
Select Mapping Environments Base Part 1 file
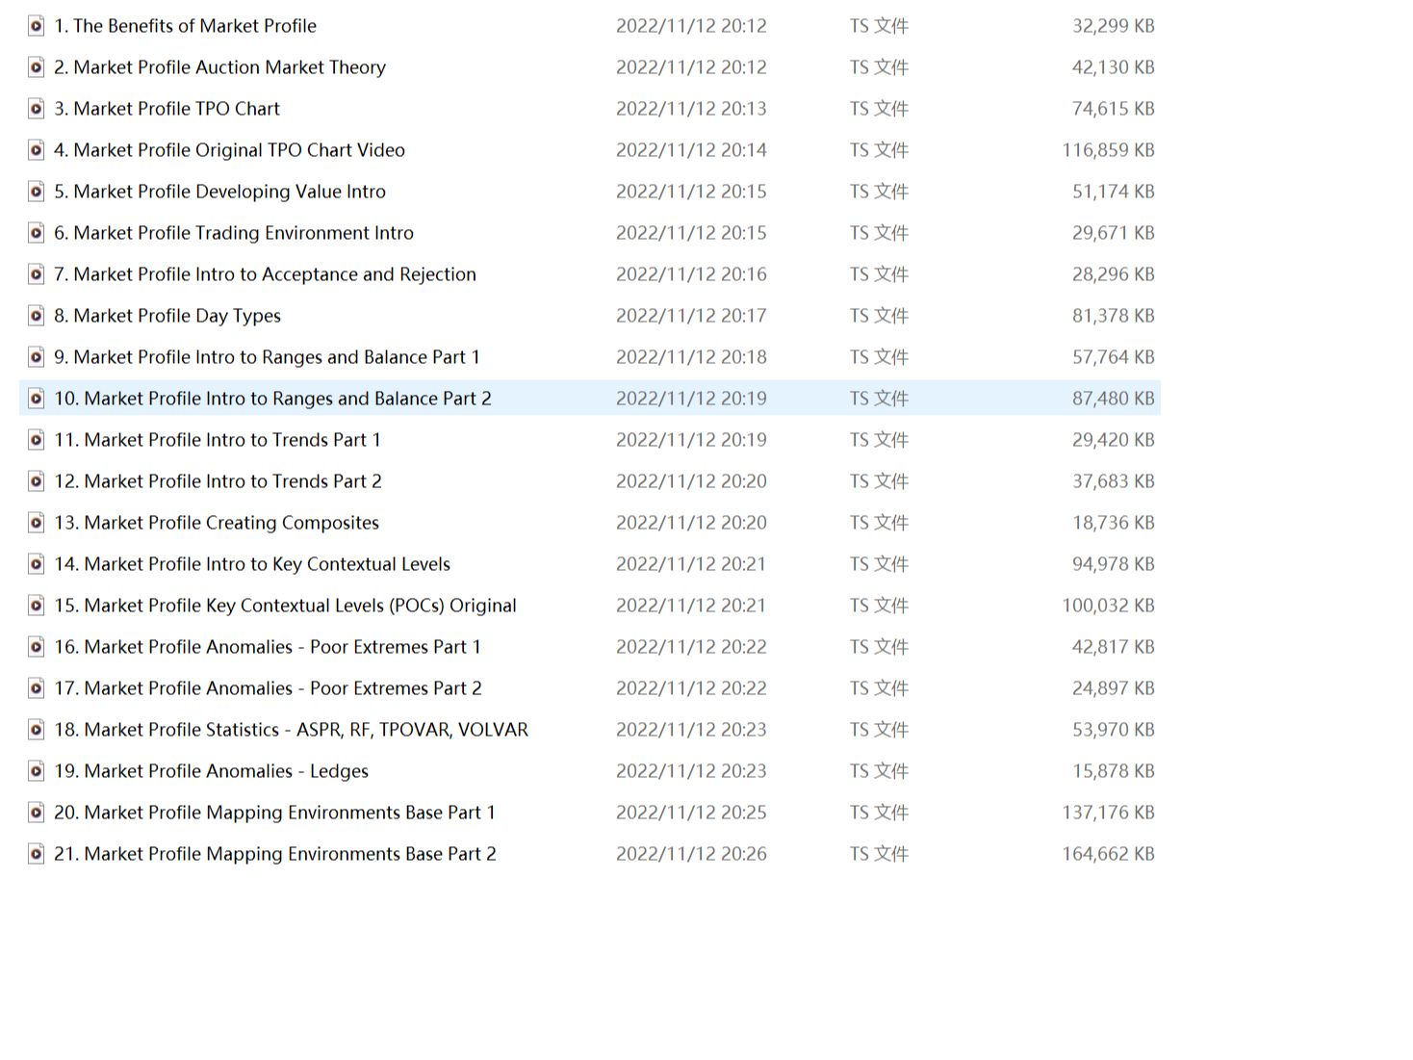[274, 813]
